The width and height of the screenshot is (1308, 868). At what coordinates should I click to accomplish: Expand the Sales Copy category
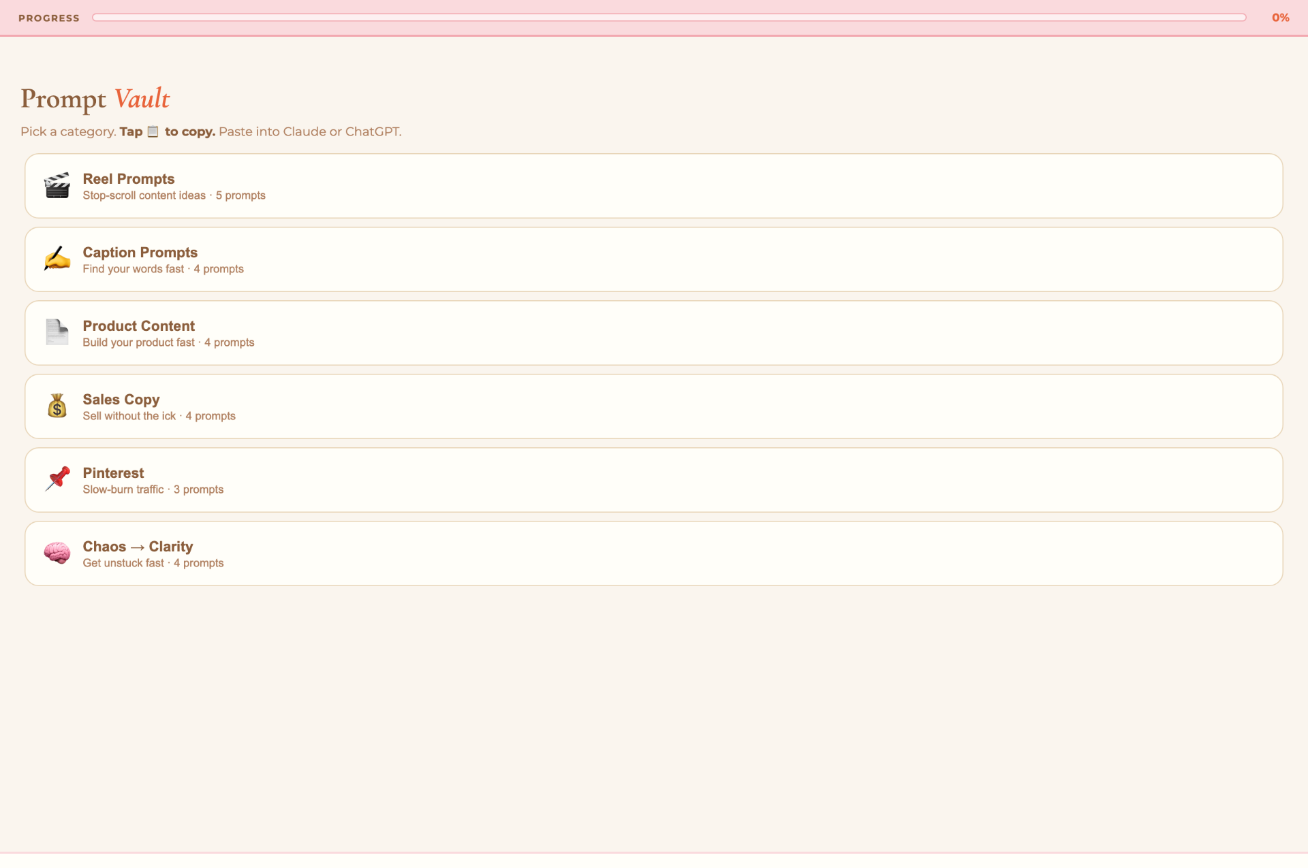pyautogui.click(x=654, y=406)
